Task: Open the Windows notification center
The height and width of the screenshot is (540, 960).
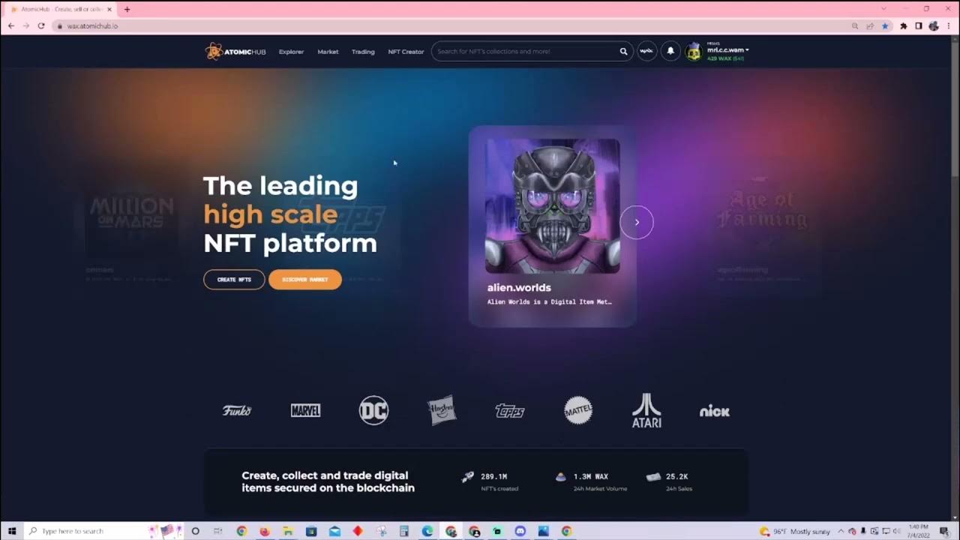Action: 944,531
